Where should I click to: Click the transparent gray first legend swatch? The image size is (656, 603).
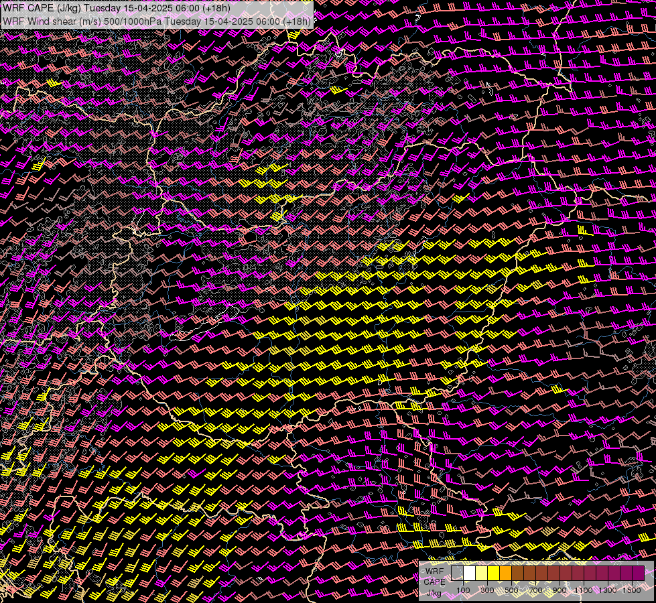coord(457,573)
